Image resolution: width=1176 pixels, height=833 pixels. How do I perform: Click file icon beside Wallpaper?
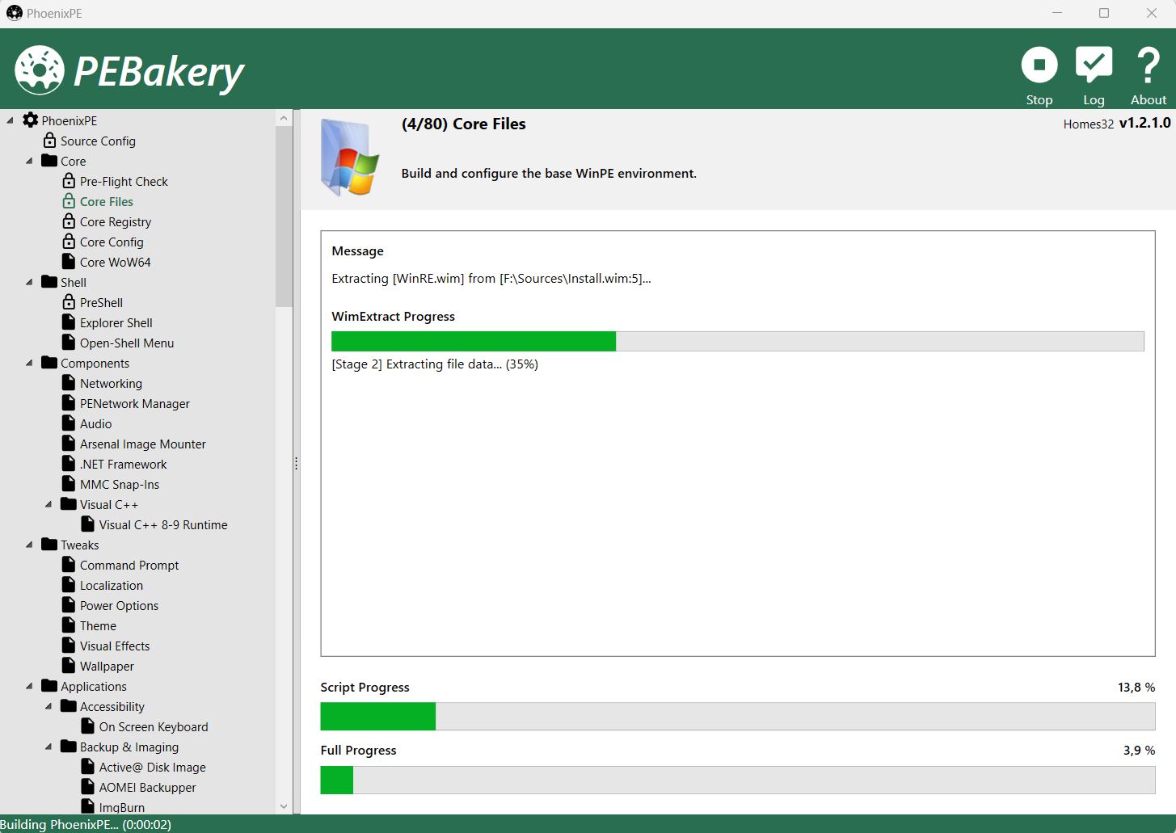(69, 665)
